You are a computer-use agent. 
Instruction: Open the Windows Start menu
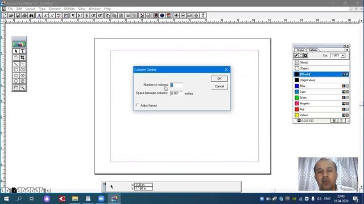pos(6,199)
